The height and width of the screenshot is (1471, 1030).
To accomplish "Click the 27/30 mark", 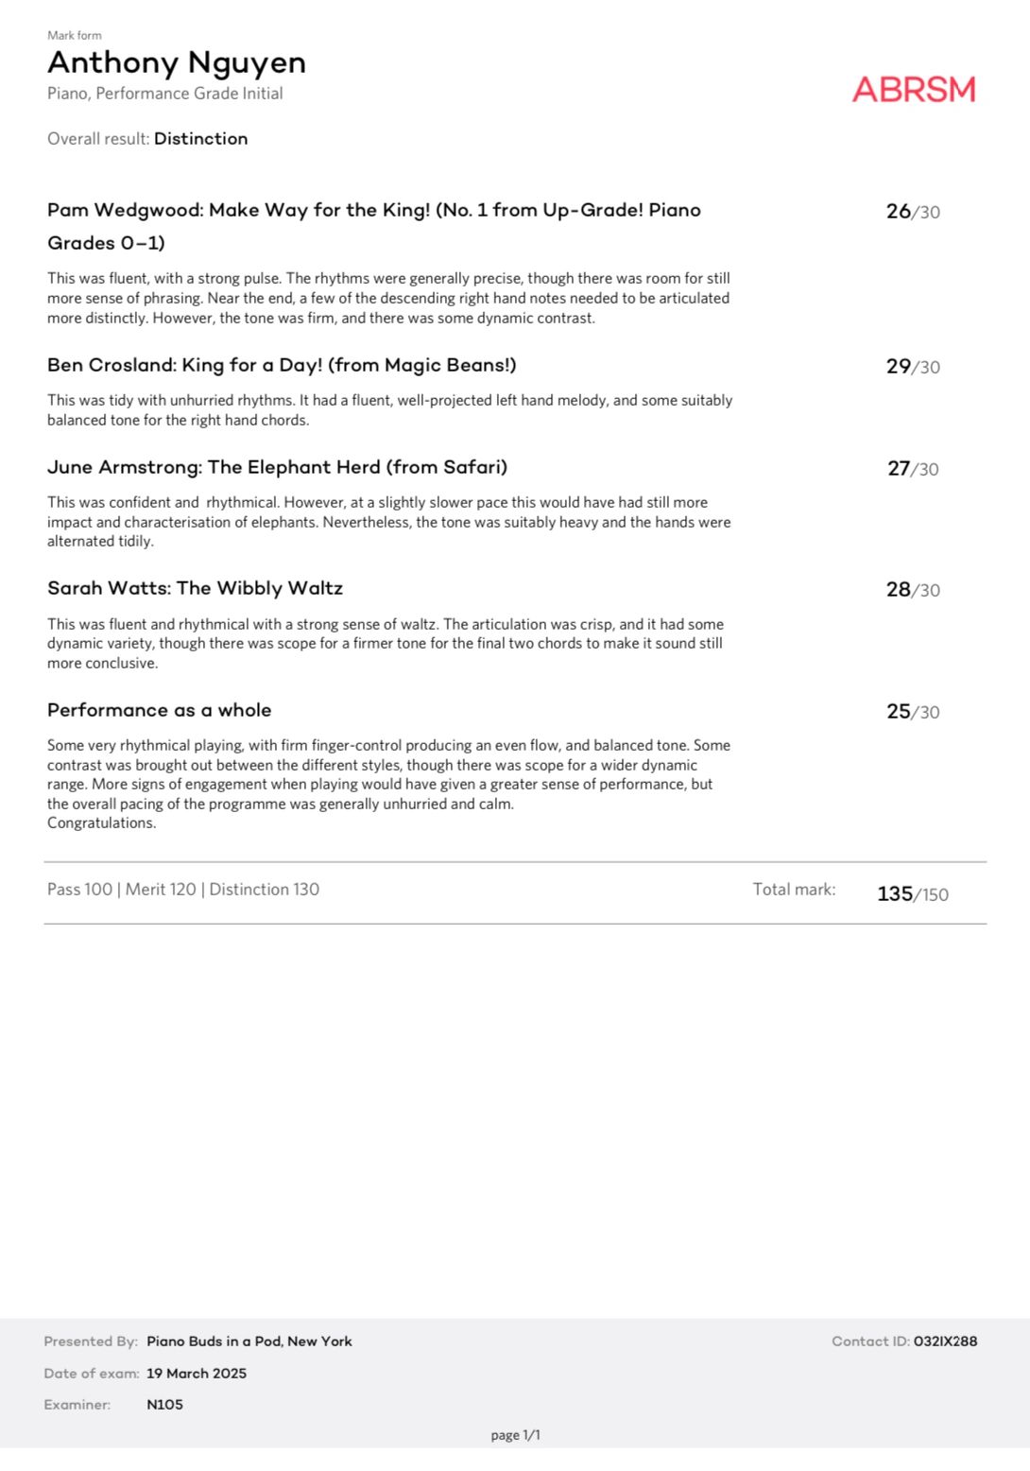I will (x=913, y=469).
